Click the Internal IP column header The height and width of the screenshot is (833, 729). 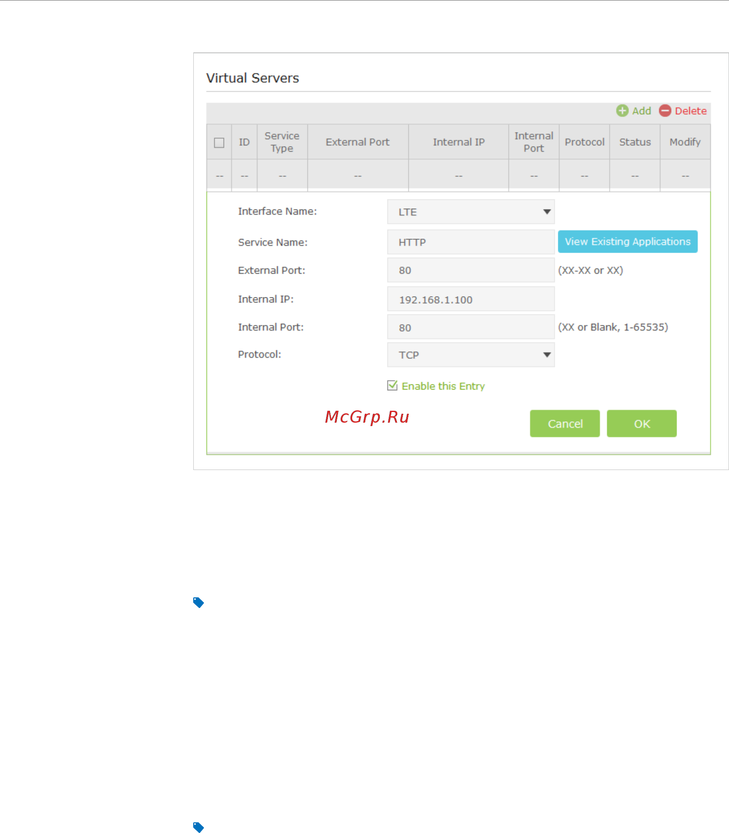[x=459, y=142]
